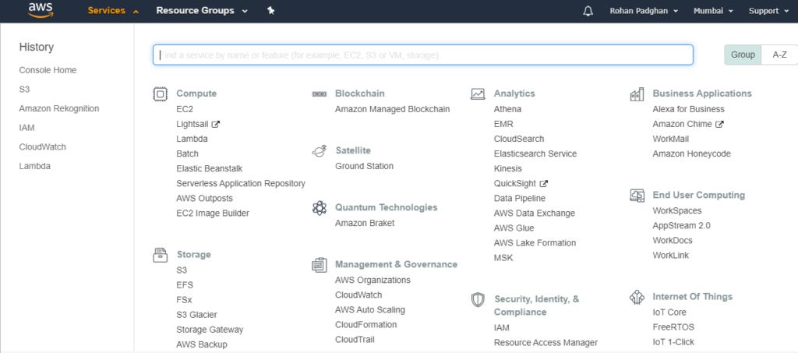Open CloudWatch from the History list
The width and height of the screenshot is (798, 353).
pyautogui.click(x=43, y=147)
